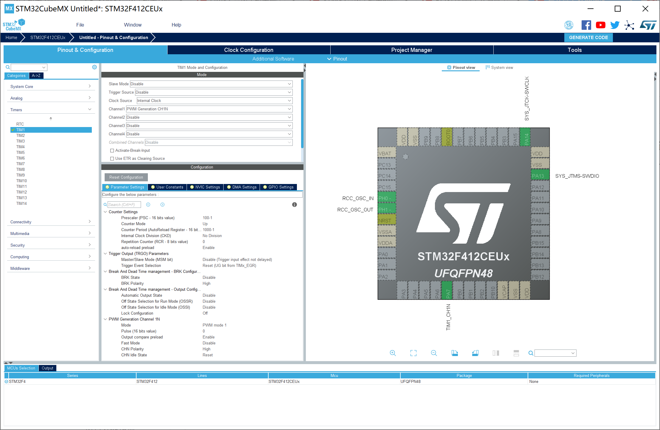Rotate the chip view clockwise

pos(455,353)
